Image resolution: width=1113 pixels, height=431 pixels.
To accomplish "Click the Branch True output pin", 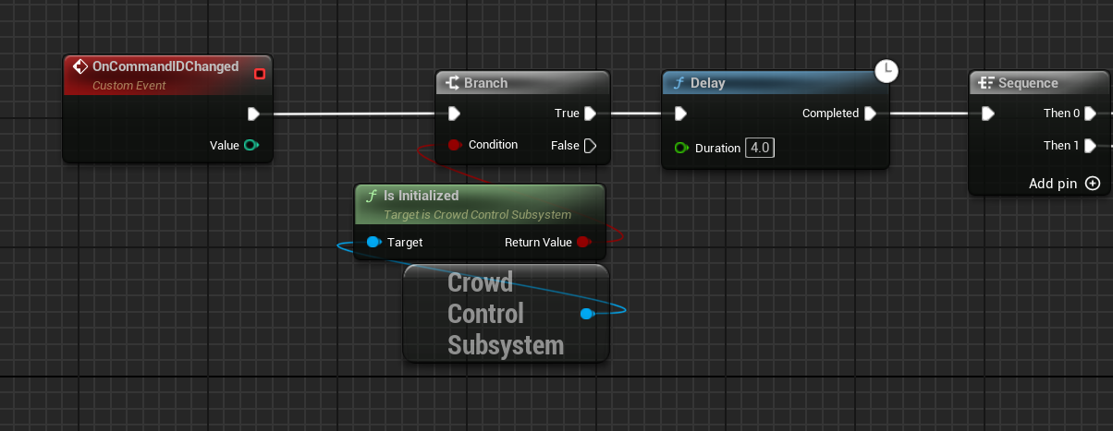I will coord(591,114).
